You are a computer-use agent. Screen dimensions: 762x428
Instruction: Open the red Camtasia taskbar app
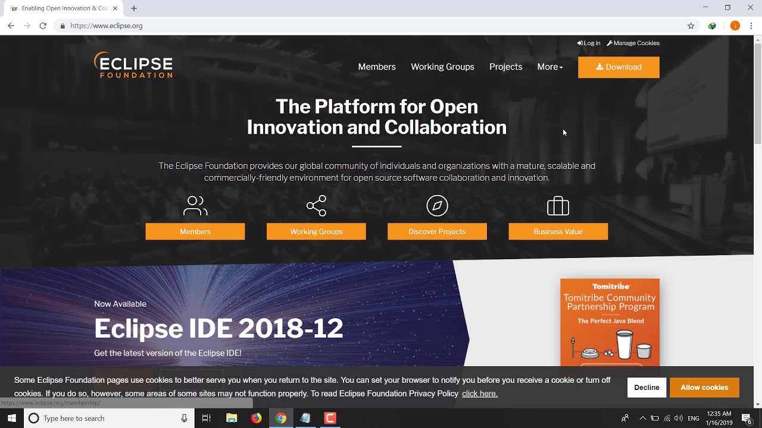(330, 418)
